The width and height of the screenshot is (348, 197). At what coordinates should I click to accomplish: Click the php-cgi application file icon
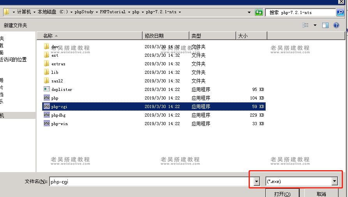click(x=46, y=106)
